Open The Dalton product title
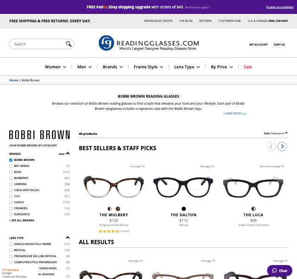The height and width of the screenshot is (279, 297). click(x=184, y=215)
